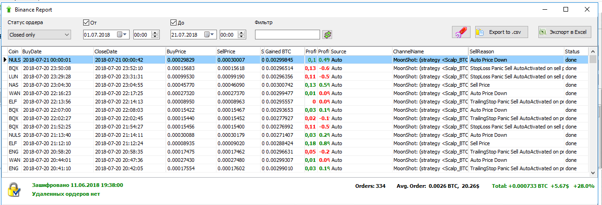The image size is (602, 205).
Task: Click the green Binance Report title icon
Action: (8, 9)
